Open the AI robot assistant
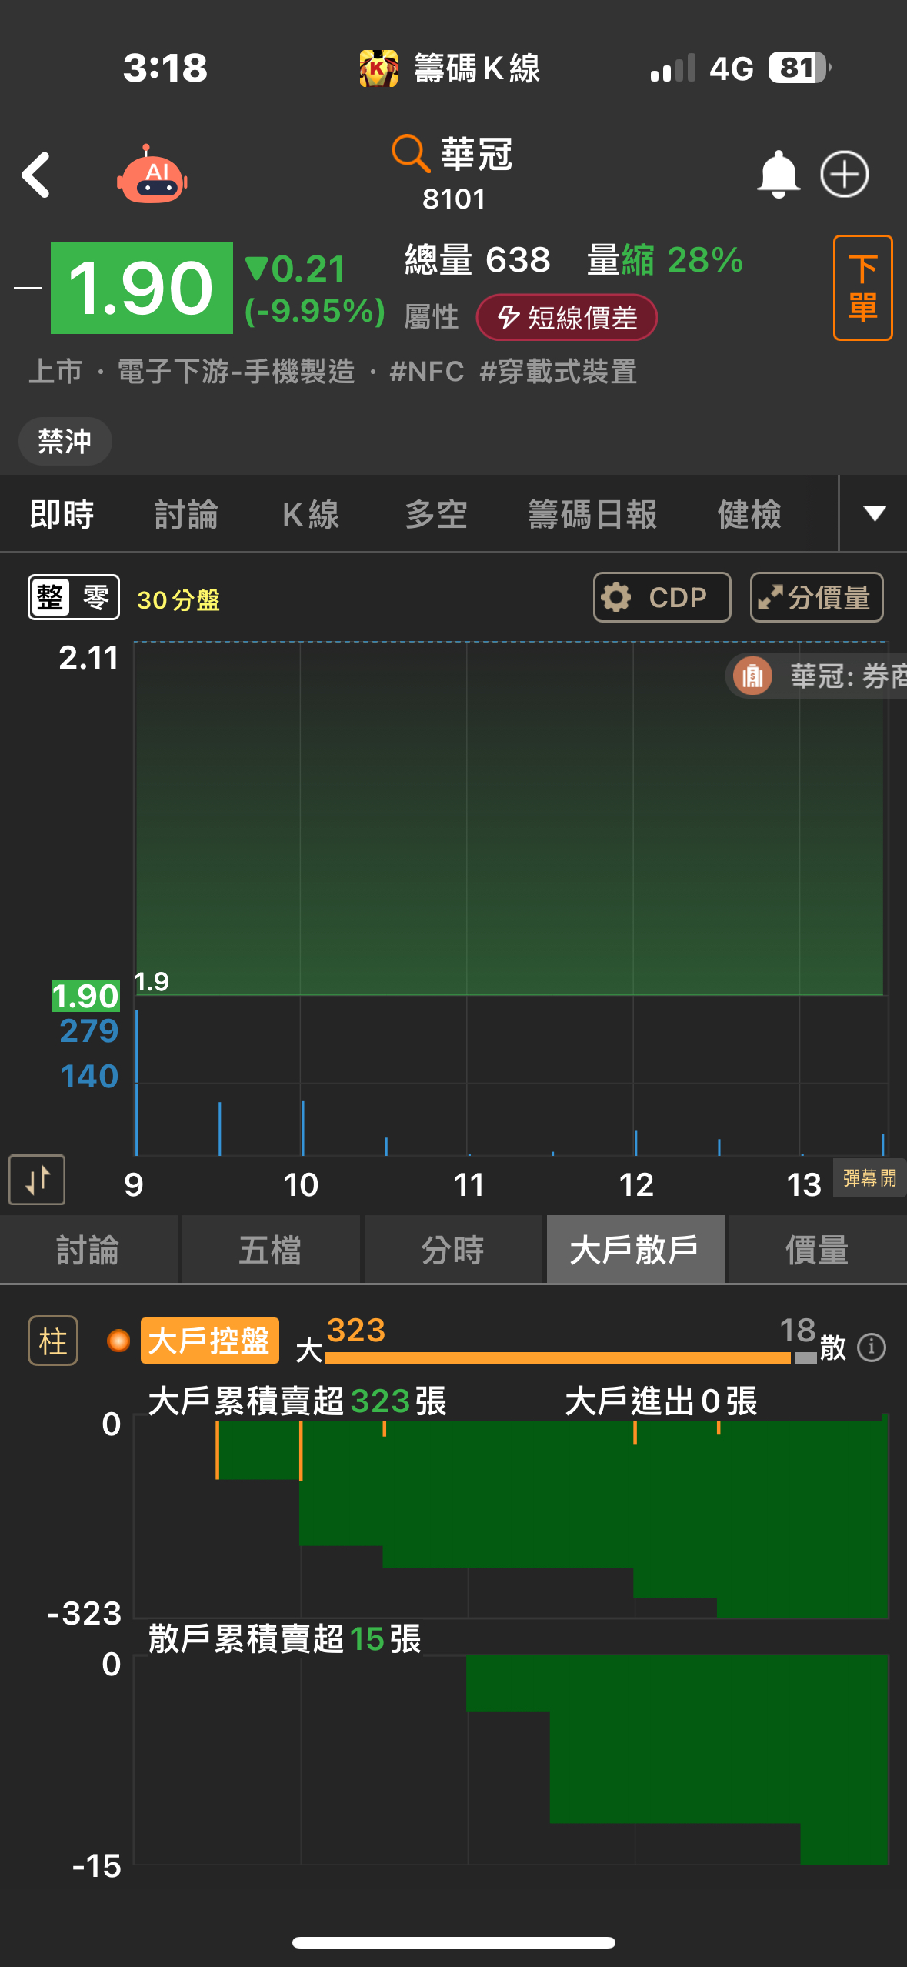The image size is (907, 1967). pos(152,175)
